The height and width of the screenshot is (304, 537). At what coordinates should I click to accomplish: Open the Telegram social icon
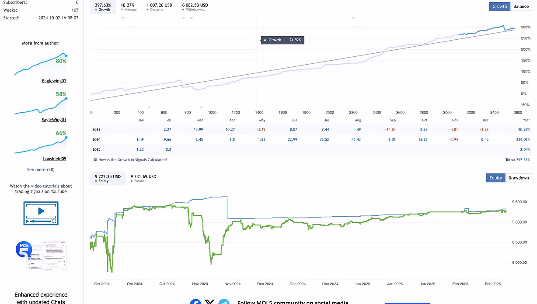(224, 302)
